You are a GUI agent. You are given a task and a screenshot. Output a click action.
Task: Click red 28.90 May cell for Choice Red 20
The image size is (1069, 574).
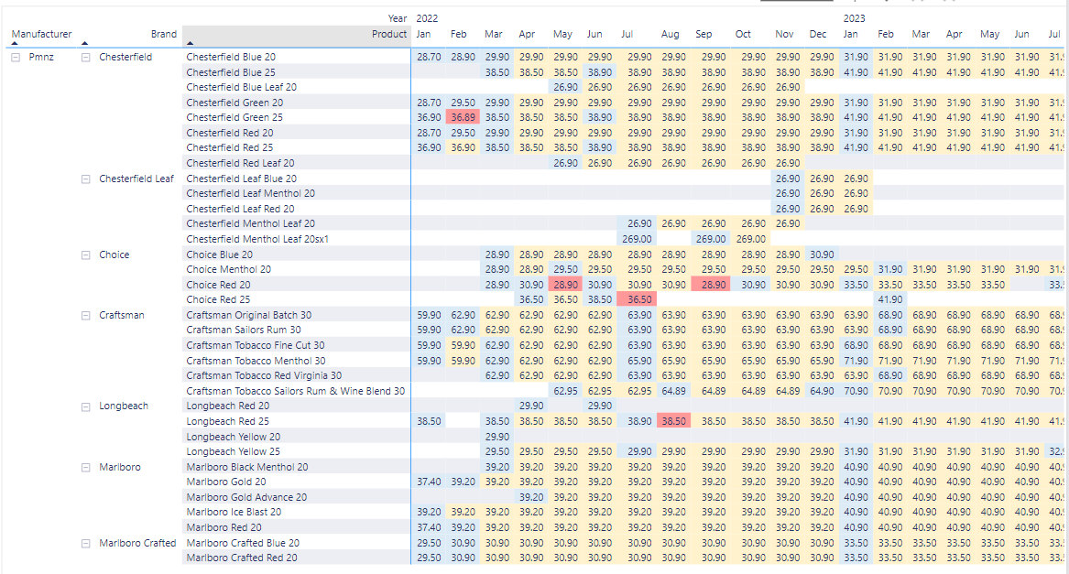[x=565, y=285]
